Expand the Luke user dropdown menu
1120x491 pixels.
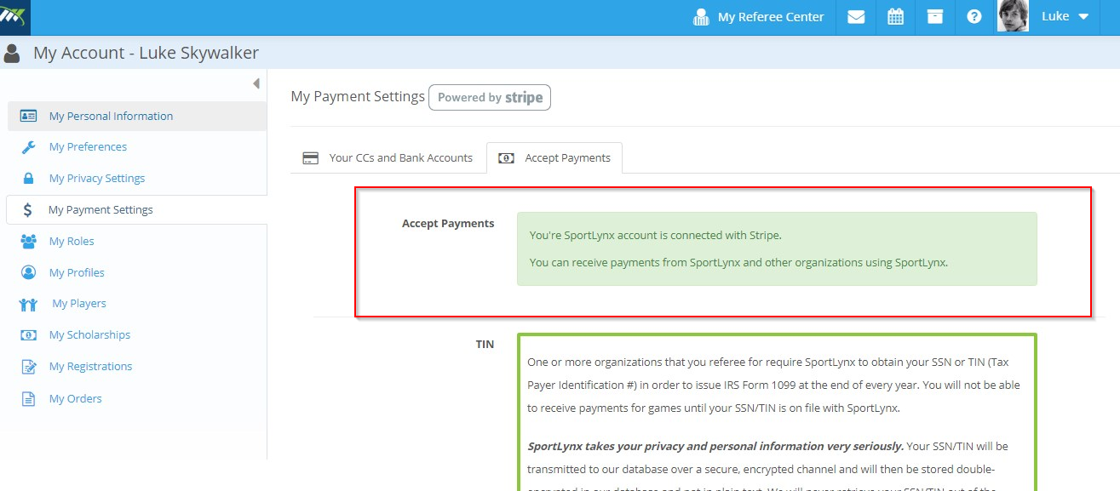pyautogui.click(x=1065, y=17)
